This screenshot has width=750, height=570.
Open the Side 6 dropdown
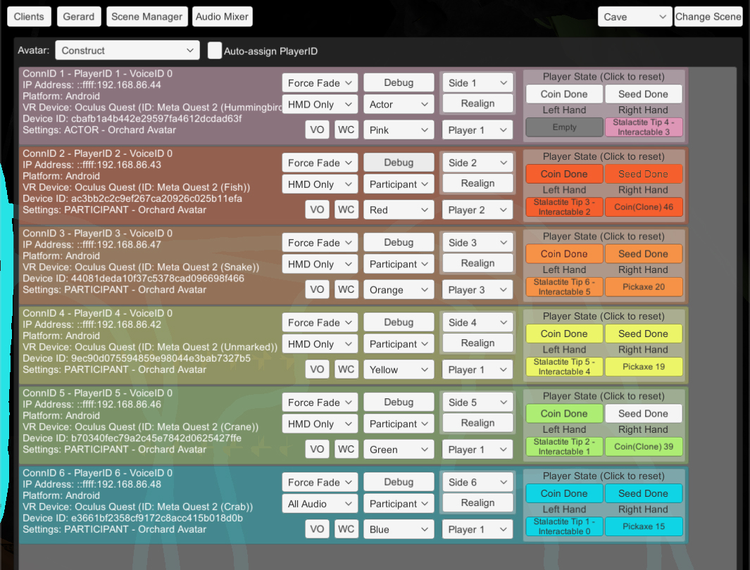[x=477, y=481]
